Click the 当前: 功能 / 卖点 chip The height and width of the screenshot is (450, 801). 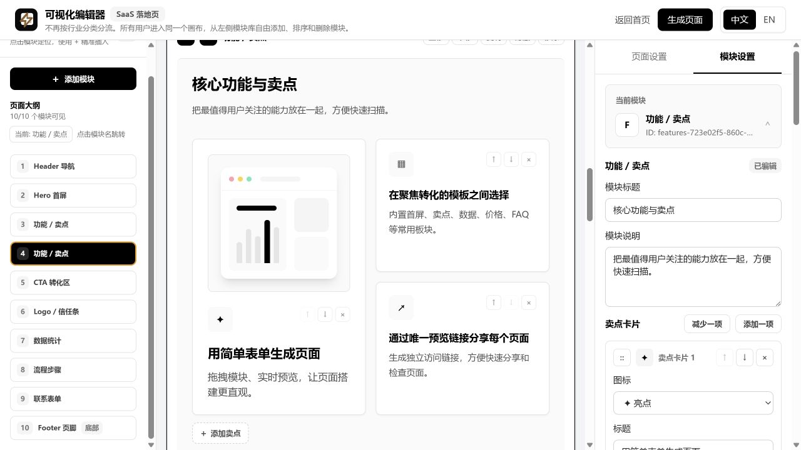click(x=41, y=134)
